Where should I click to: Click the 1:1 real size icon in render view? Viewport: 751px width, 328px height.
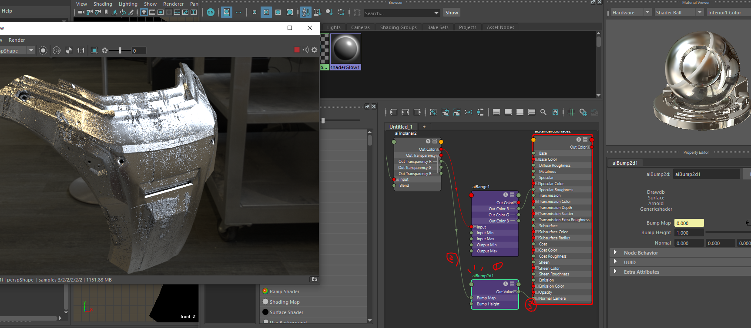81,50
